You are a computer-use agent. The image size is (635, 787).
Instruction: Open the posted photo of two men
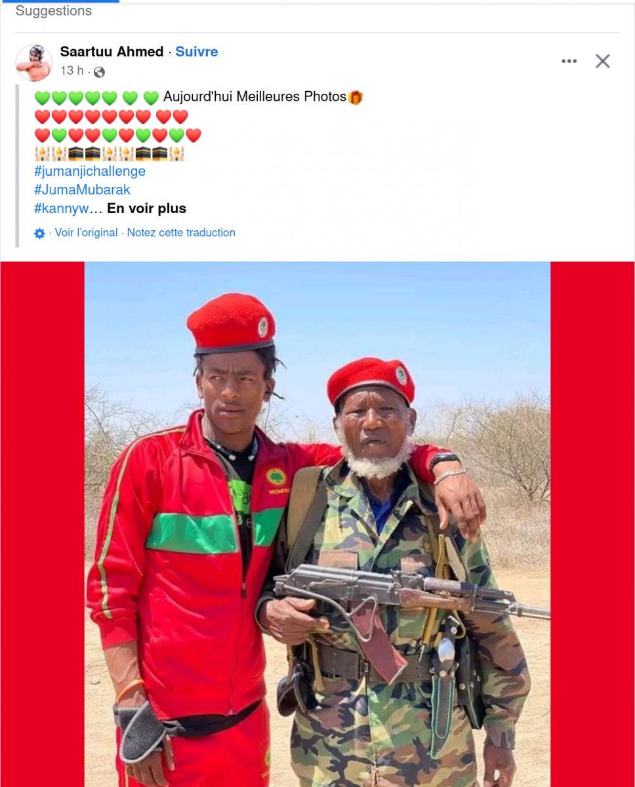point(317,524)
